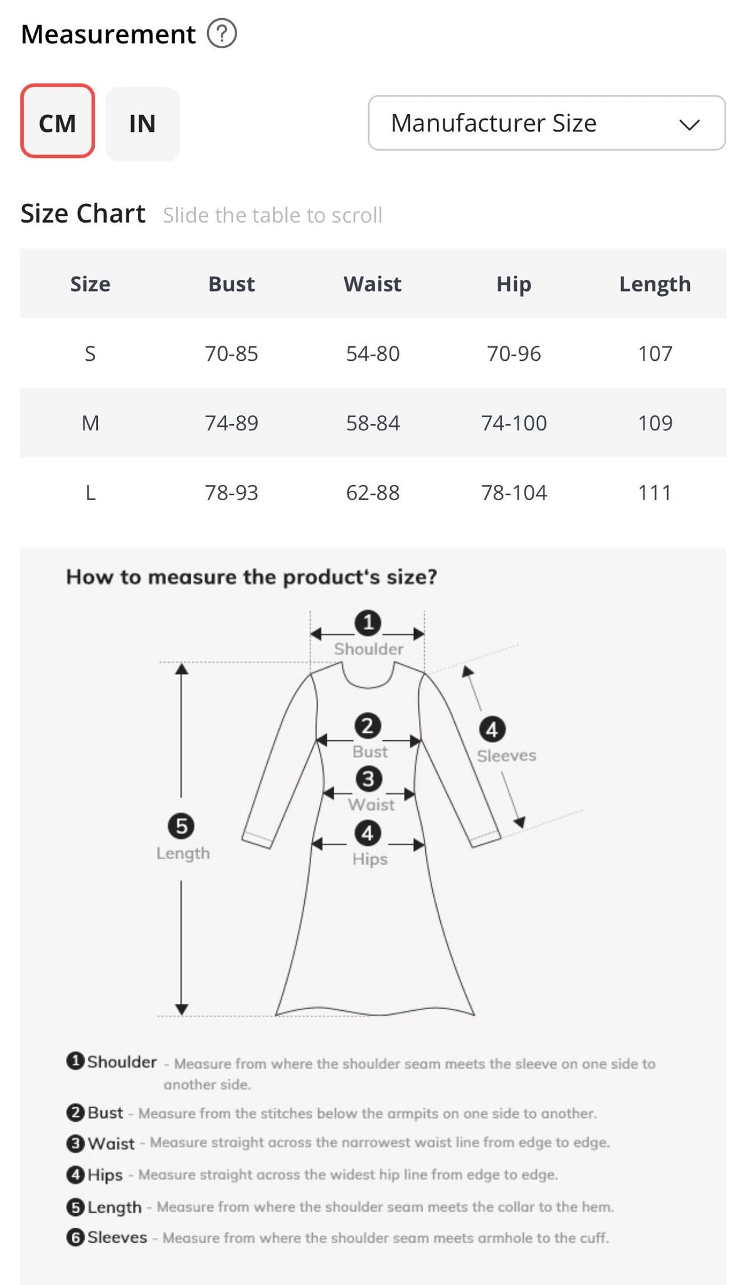Select the size L row

coord(373,493)
